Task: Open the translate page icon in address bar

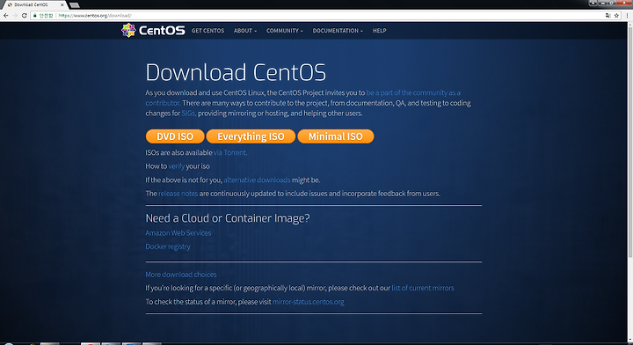Action: click(x=608, y=15)
